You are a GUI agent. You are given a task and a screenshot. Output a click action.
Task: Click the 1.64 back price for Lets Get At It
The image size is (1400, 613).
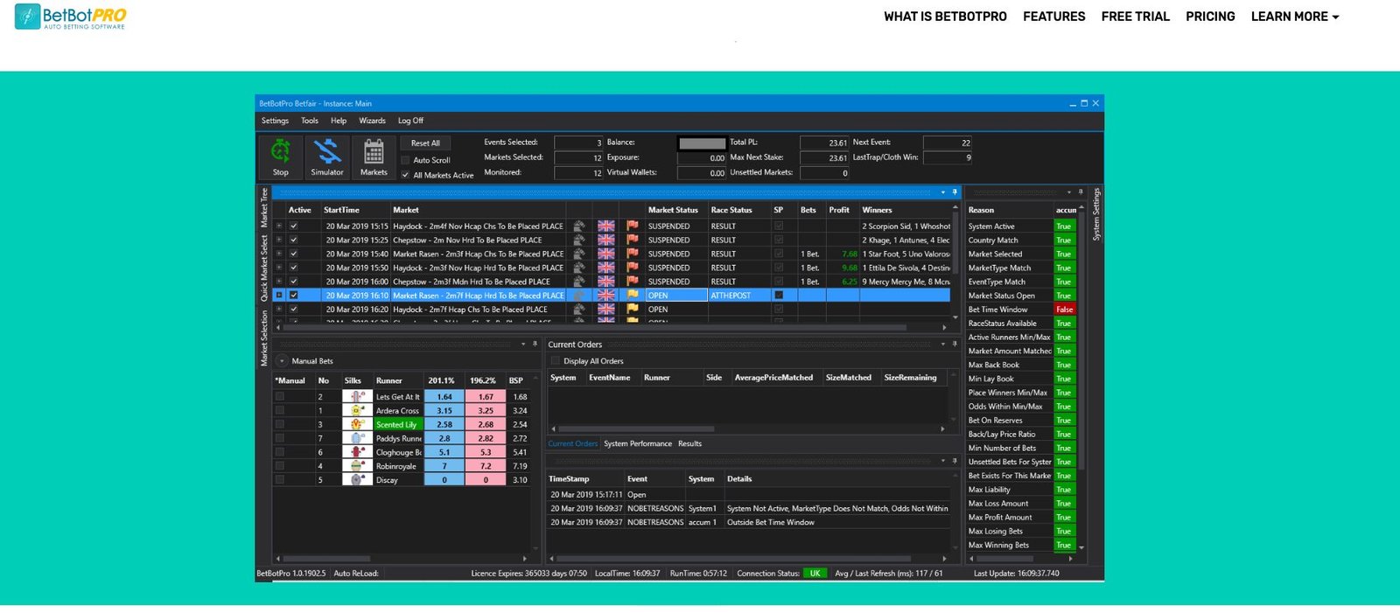444,397
